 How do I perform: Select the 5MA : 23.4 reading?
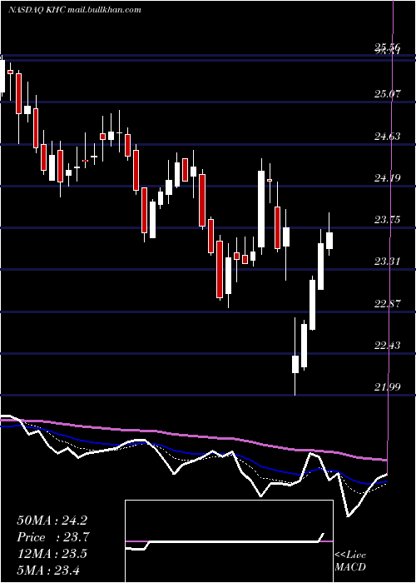point(48,570)
